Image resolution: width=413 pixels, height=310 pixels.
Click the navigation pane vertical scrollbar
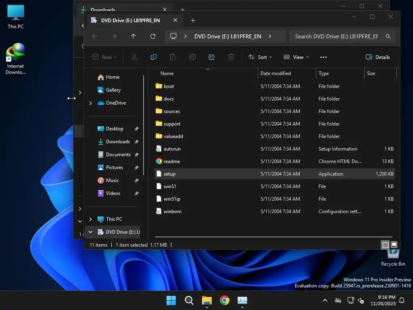(144, 125)
